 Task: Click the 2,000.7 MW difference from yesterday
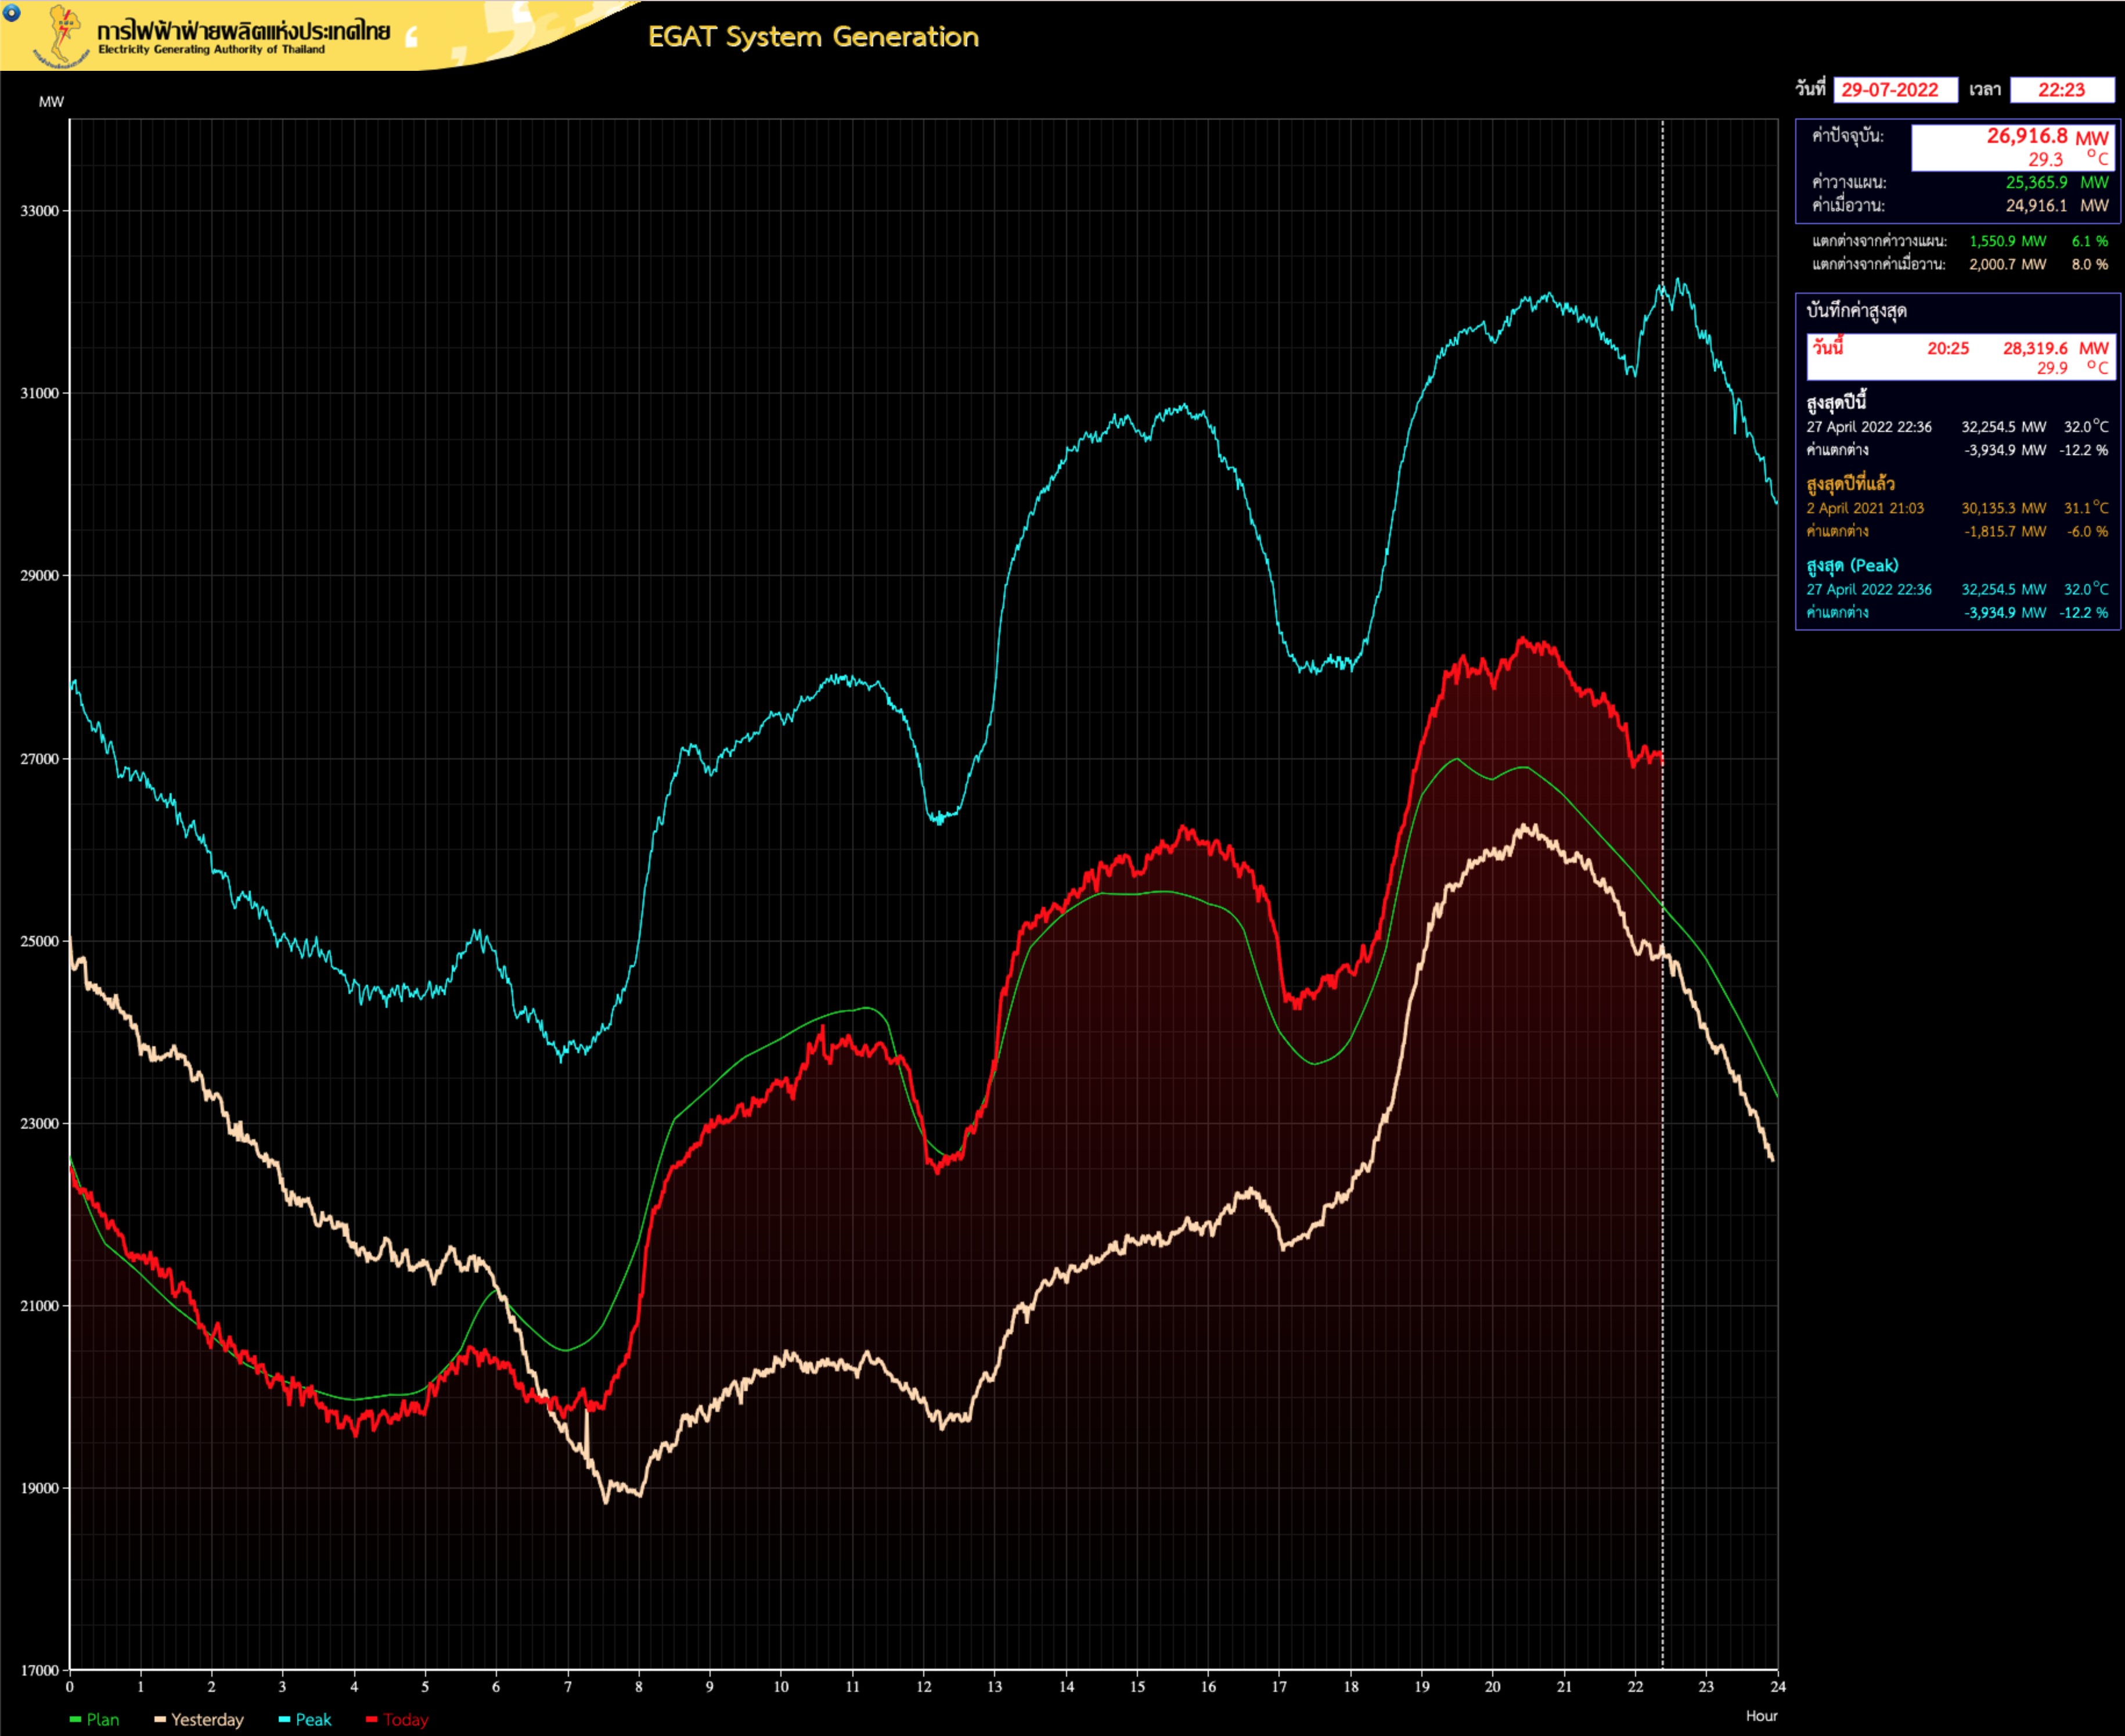pos(2007,264)
